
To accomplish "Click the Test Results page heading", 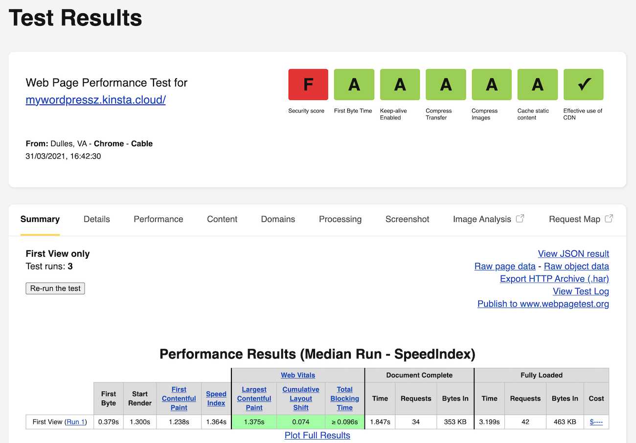I will [x=75, y=18].
